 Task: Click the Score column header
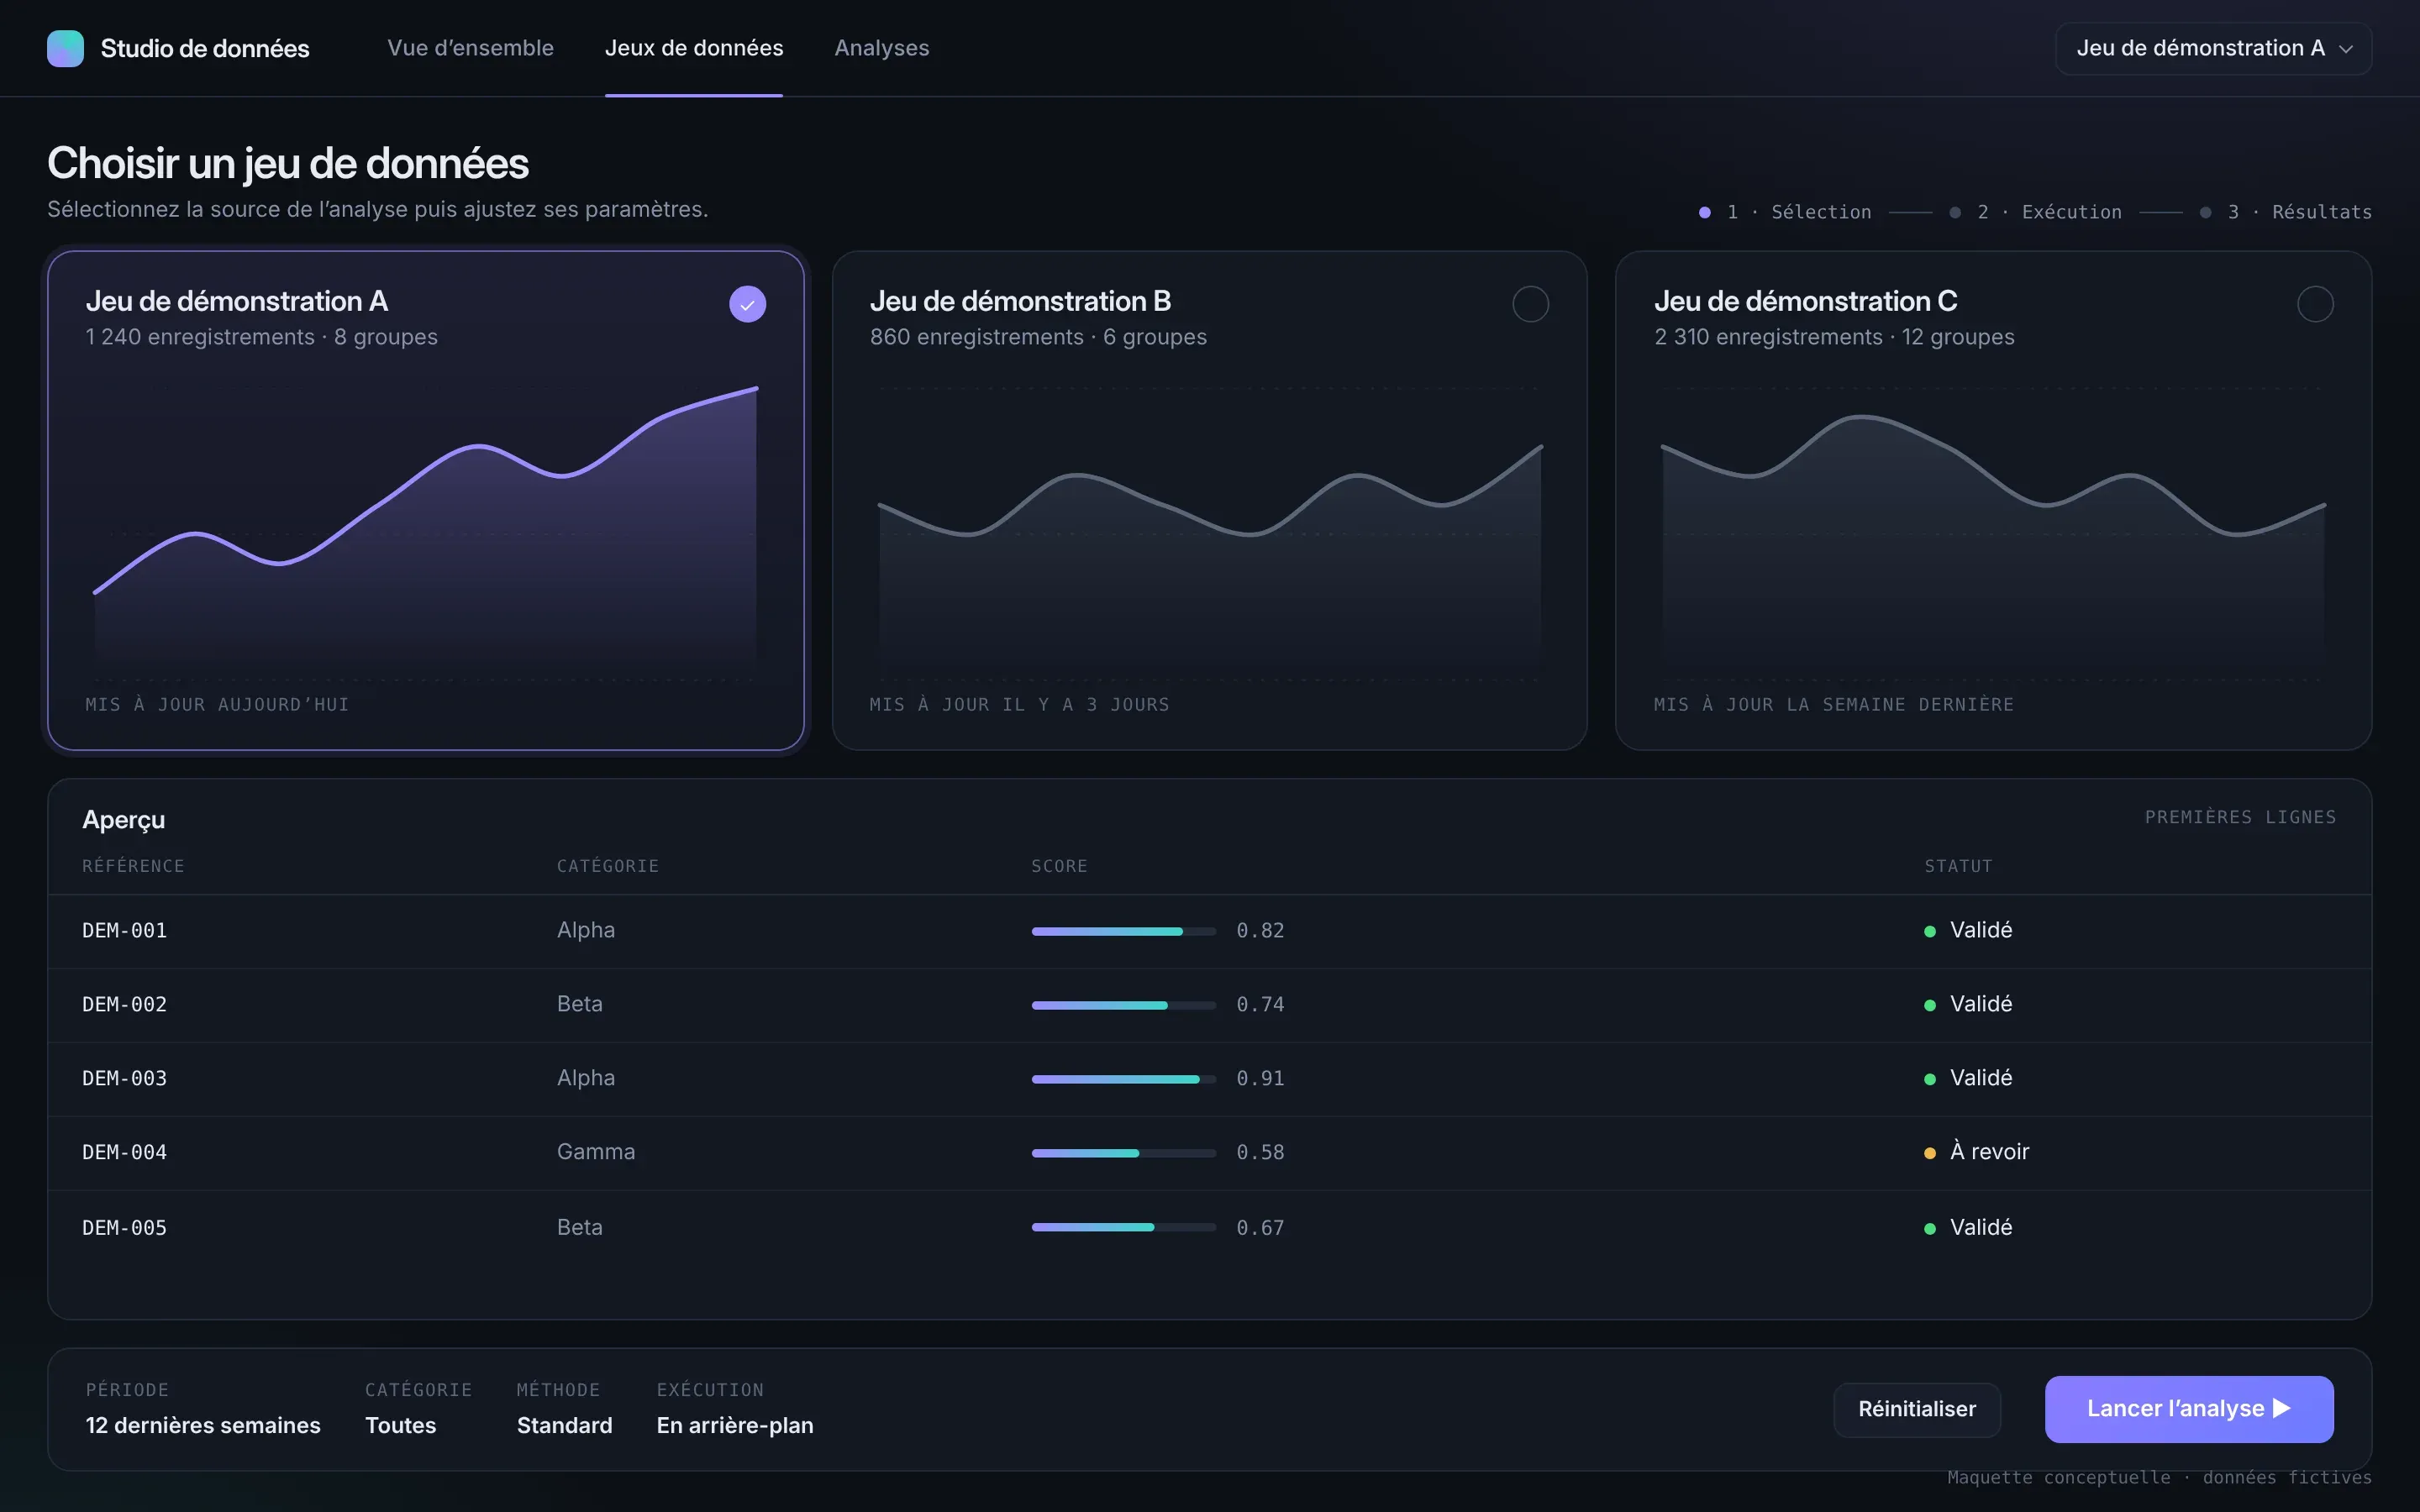pyautogui.click(x=1059, y=866)
